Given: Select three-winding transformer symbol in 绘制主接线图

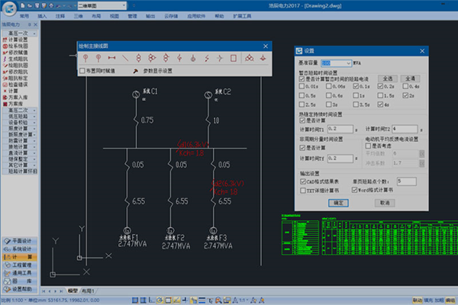Looking at the screenshot, I should 152,58.
